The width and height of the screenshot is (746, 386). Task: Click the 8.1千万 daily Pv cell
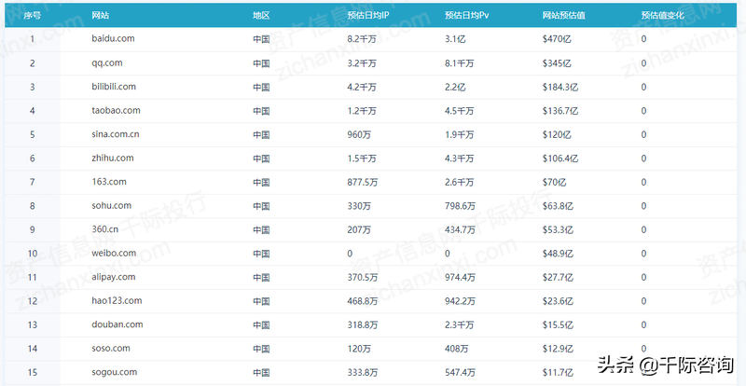point(459,63)
